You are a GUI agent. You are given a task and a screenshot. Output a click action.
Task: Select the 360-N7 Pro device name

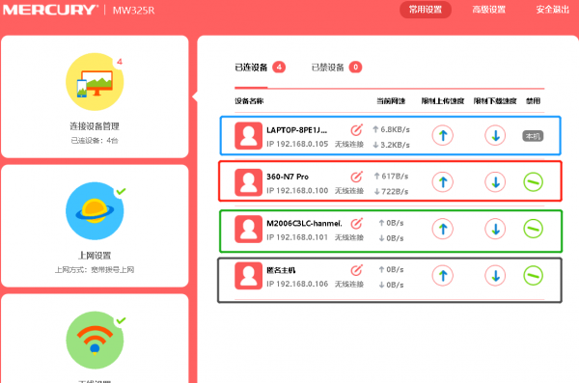tap(288, 177)
